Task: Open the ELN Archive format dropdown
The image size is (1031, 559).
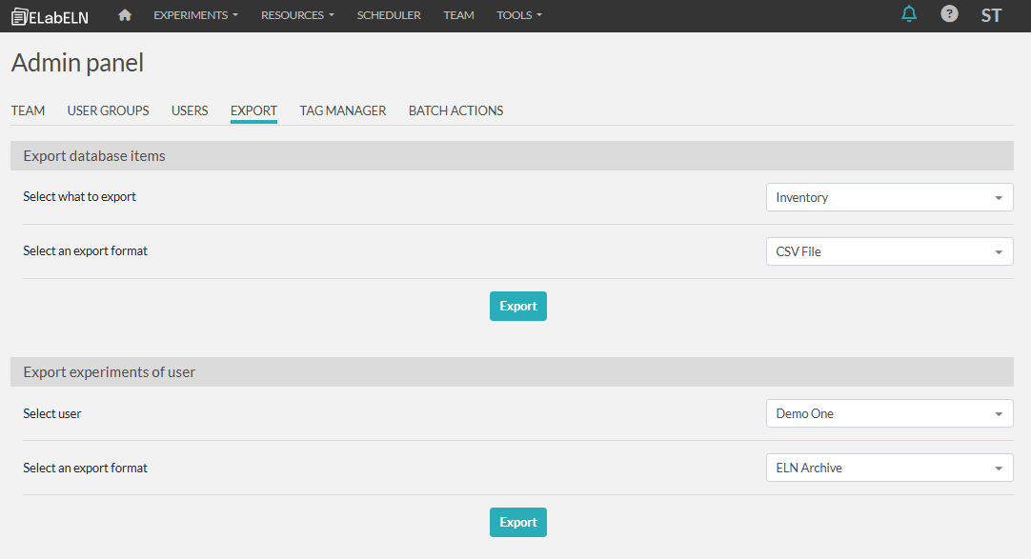Action: (x=889, y=468)
